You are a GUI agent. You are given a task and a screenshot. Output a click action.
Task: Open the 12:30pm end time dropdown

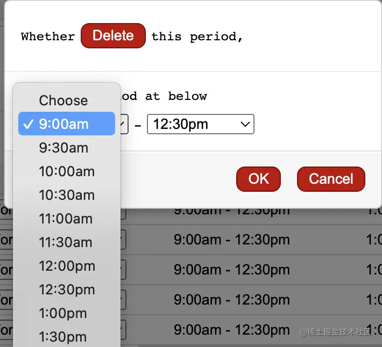point(200,125)
